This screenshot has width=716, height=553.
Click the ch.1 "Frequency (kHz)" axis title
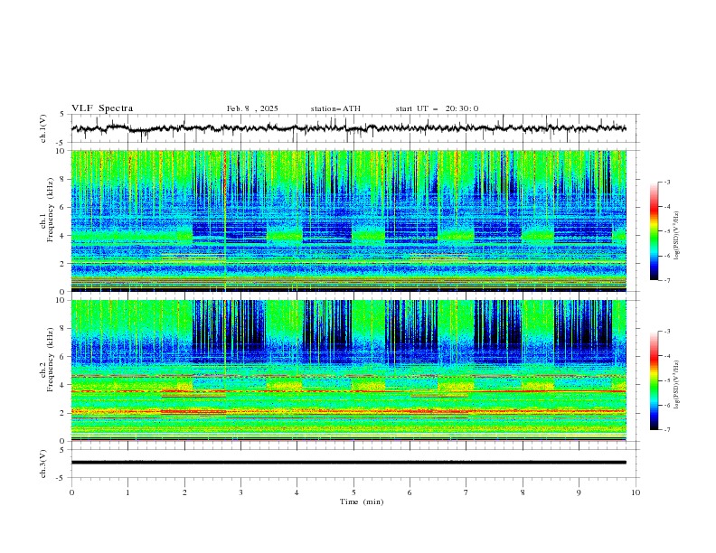pyautogui.click(x=51, y=211)
